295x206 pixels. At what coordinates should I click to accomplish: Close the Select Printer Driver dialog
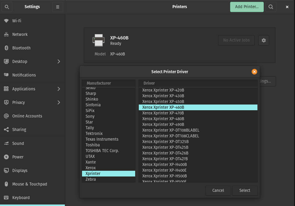click(x=254, y=72)
